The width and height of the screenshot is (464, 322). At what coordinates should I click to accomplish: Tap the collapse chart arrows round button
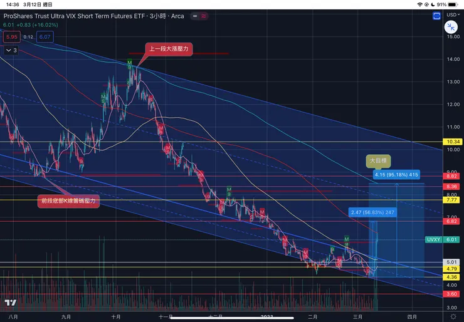click(451, 27)
